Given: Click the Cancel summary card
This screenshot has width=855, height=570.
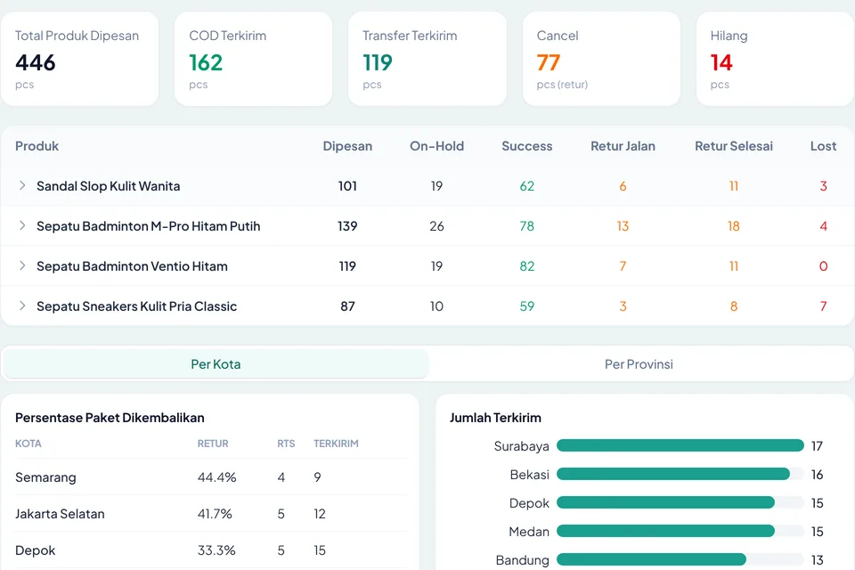Looking at the screenshot, I should pyautogui.click(x=601, y=59).
